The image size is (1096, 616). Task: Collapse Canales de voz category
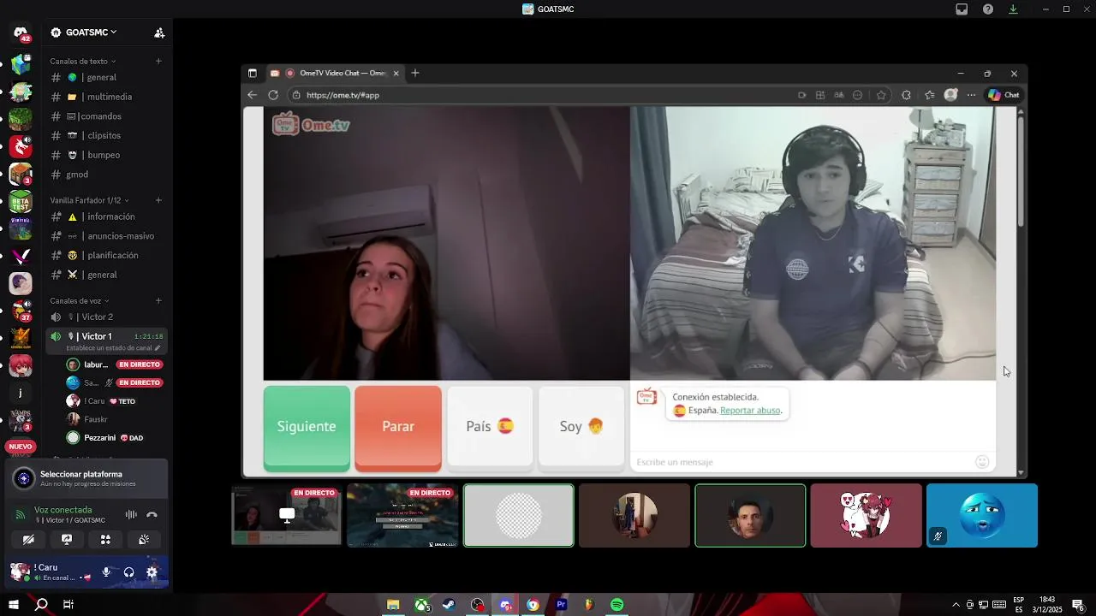pyautogui.click(x=80, y=300)
